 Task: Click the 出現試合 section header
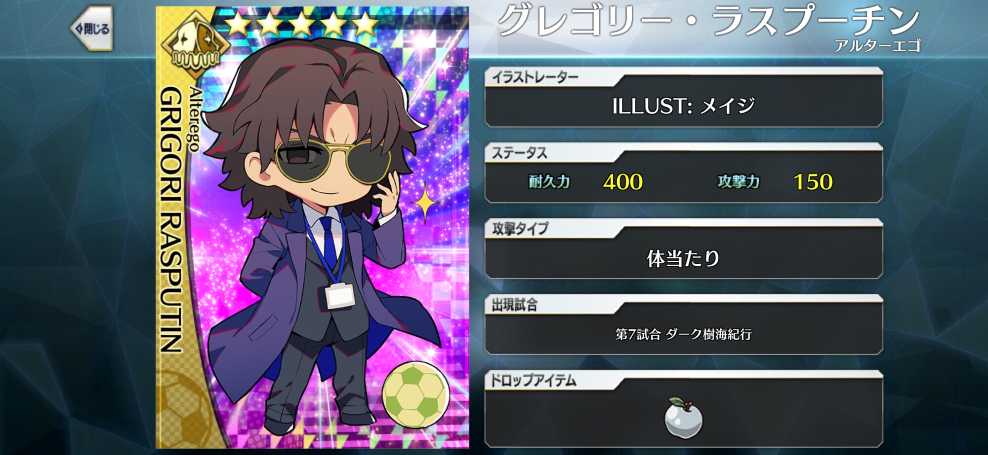514,305
